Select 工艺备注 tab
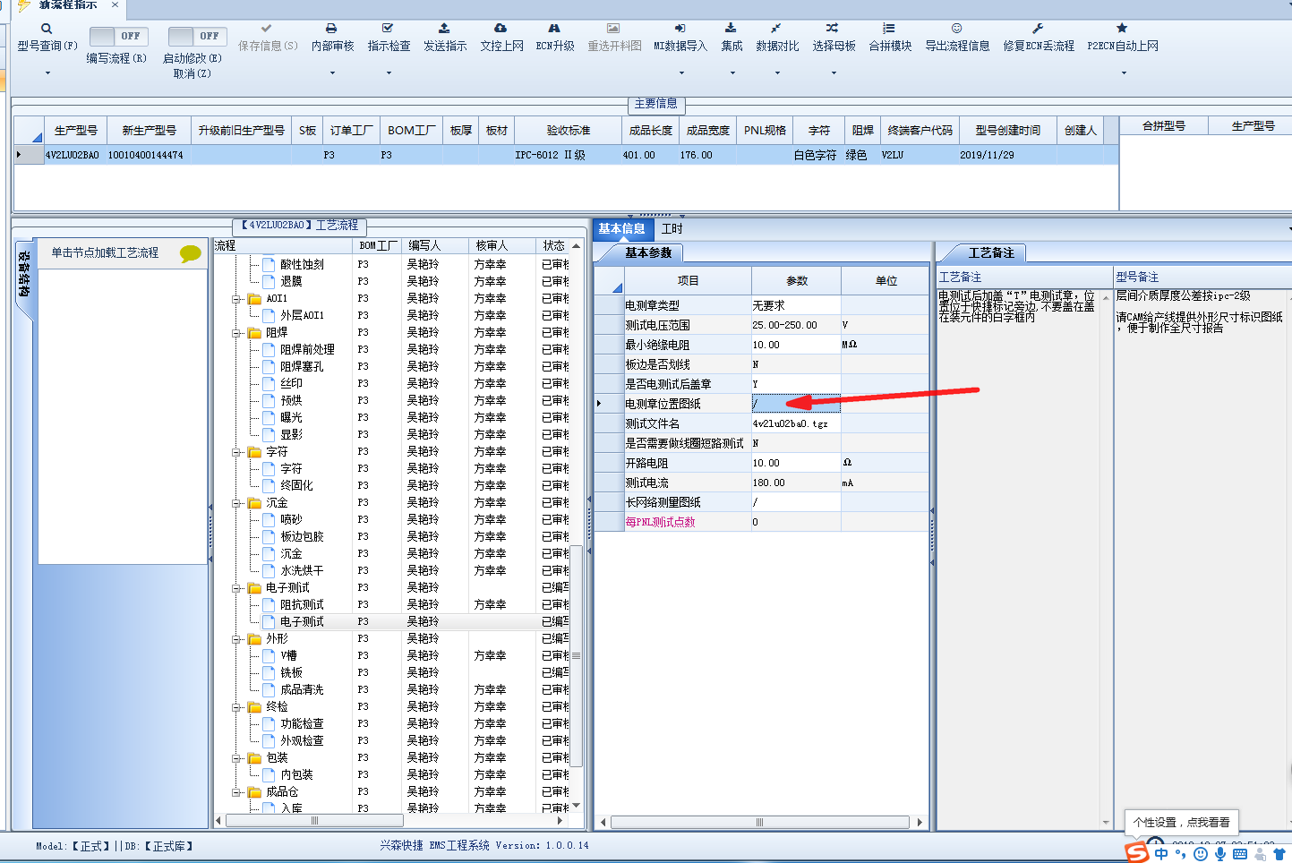The width and height of the screenshot is (1292, 863). (991, 253)
